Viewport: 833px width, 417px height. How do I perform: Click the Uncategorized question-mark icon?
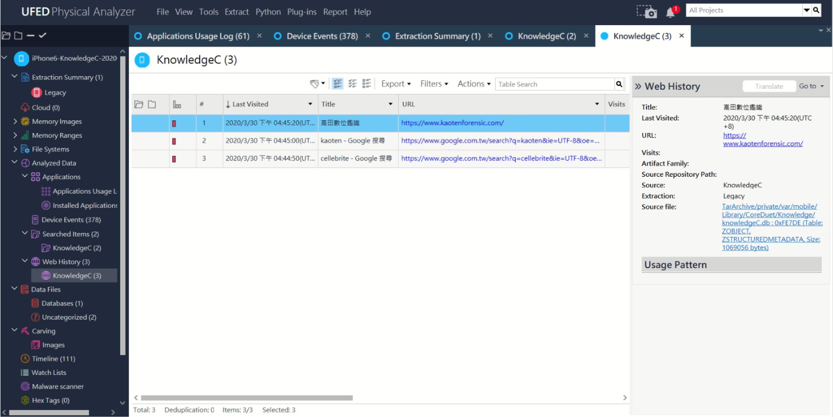click(x=36, y=317)
